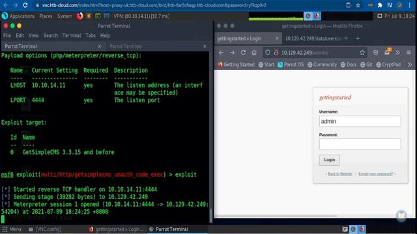The image size is (417, 234).
Task: Close the gettingstarted Login Firefox tab
Action: (x=277, y=39)
